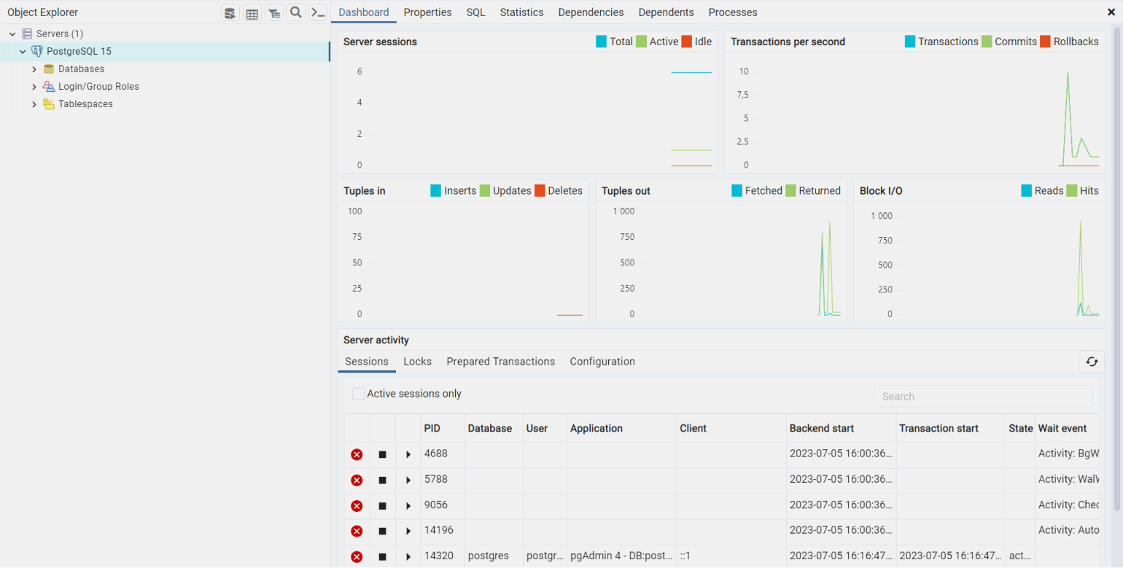Click the Filtered Rows icon
Image resolution: width=1123 pixels, height=568 pixels.
pyautogui.click(x=274, y=13)
